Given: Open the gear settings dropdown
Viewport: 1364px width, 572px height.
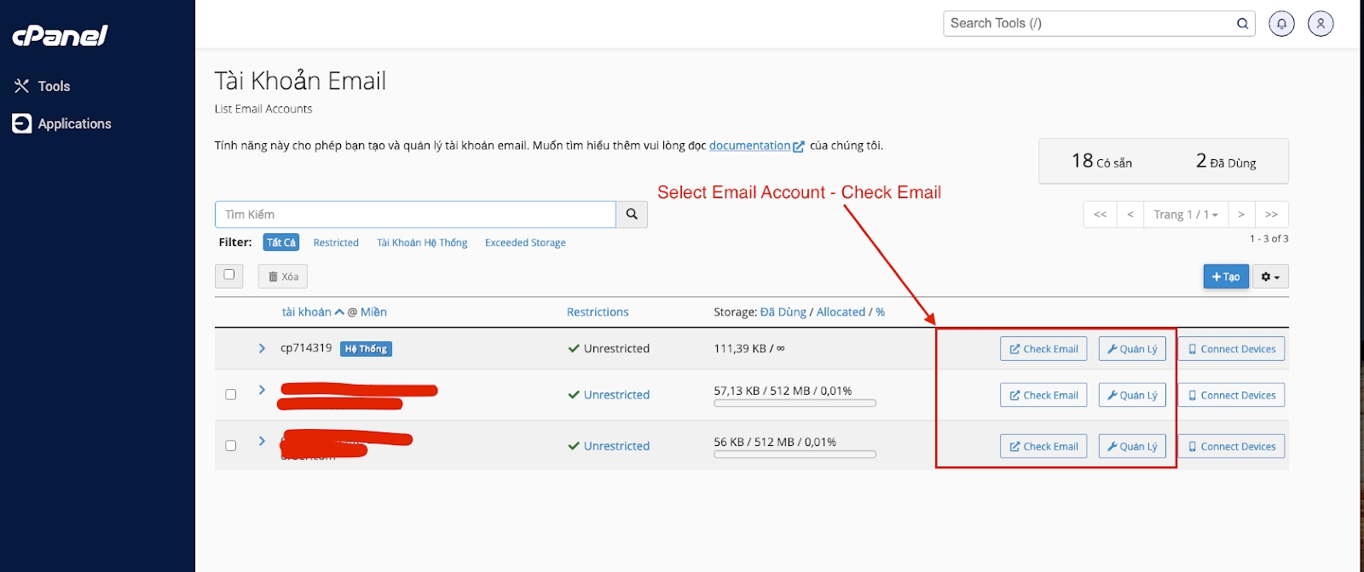Looking at the screenshot, I should pos(1270,277).
